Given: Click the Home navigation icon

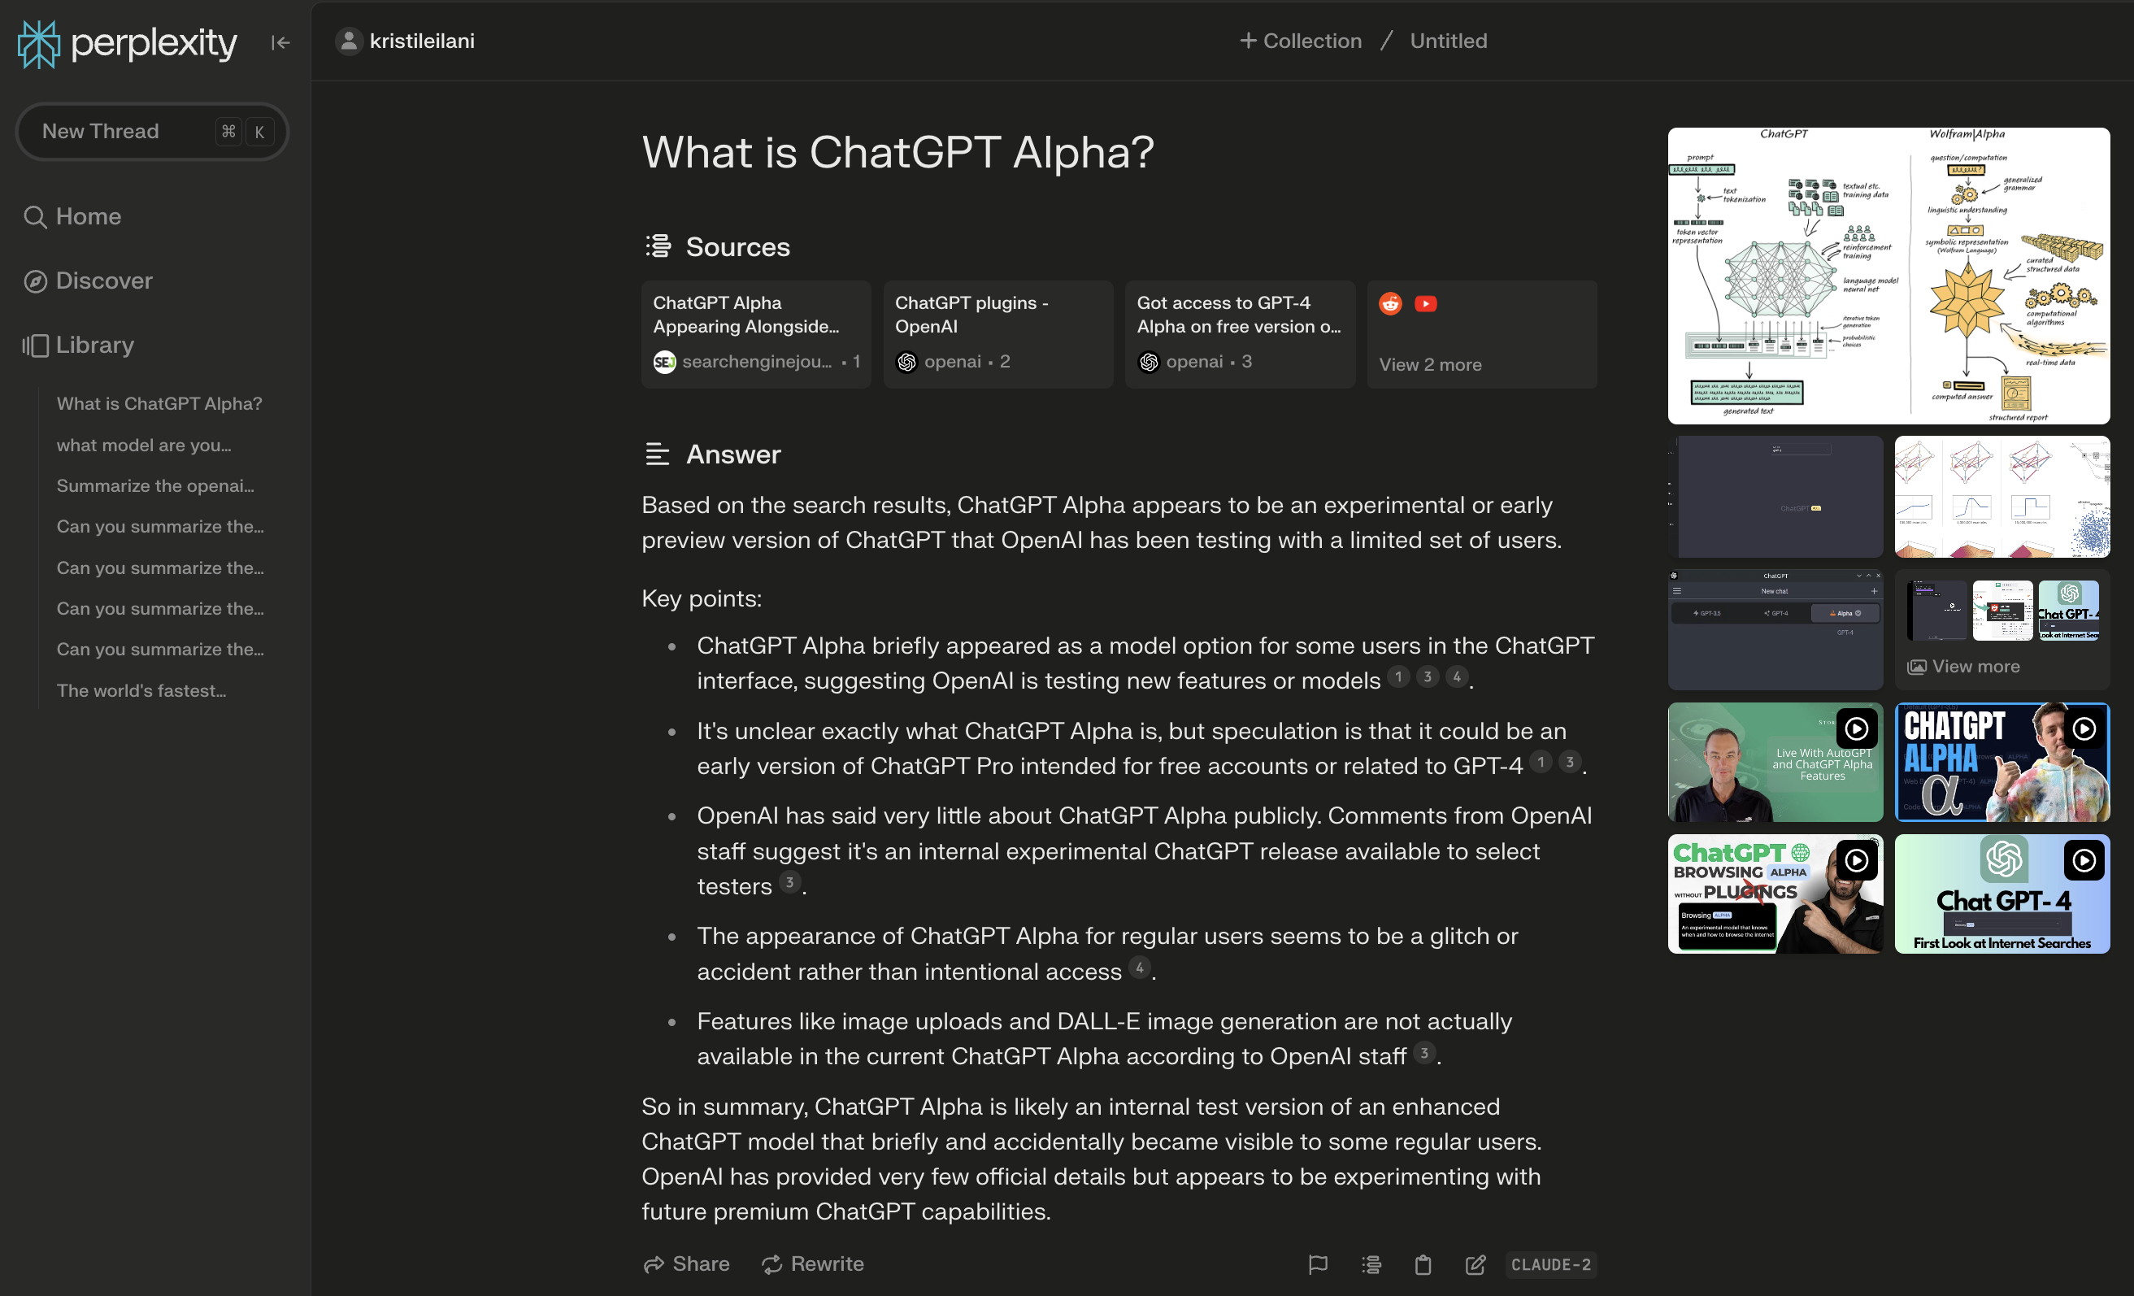Looking at the screenshot, I should click(35, 216).
